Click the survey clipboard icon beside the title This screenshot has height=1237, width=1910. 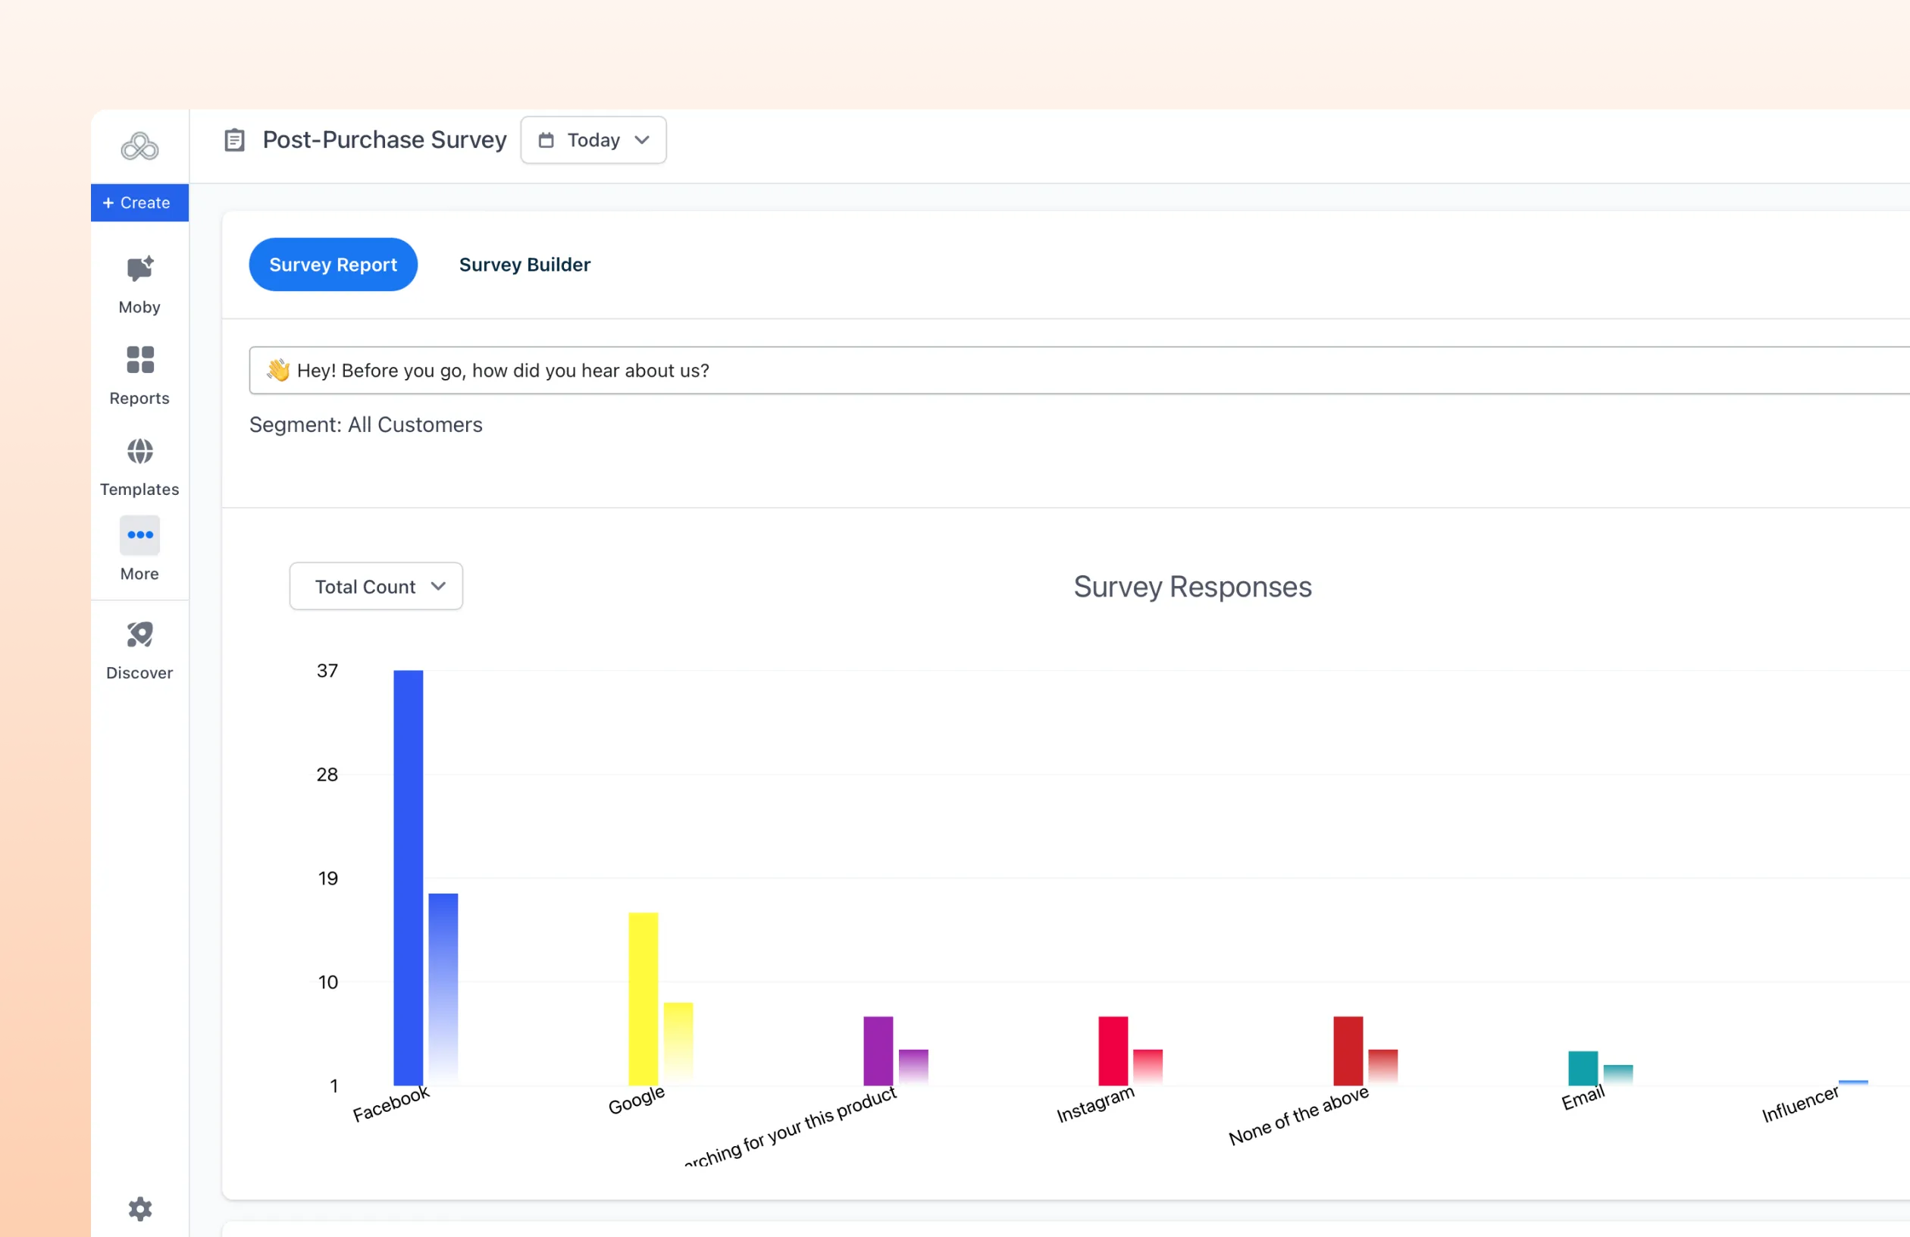(x=234, y=140)
